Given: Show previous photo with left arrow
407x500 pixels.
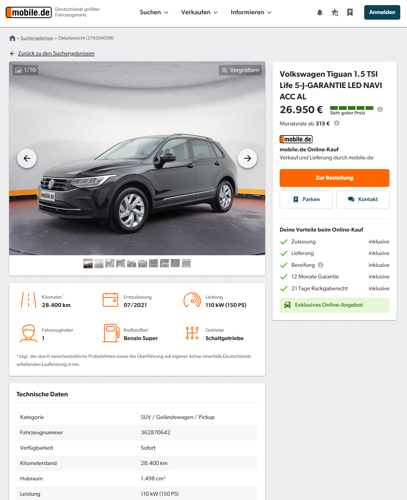Looking at the screenshot, I should [x=27, y=158].
